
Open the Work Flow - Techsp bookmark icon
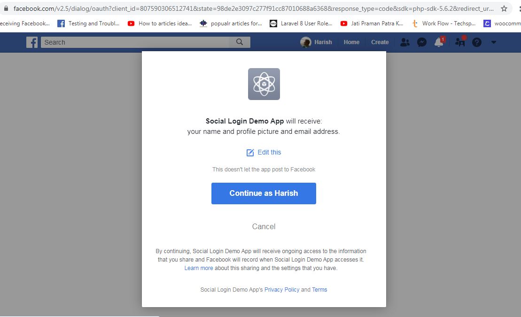(x=415, y=23)
